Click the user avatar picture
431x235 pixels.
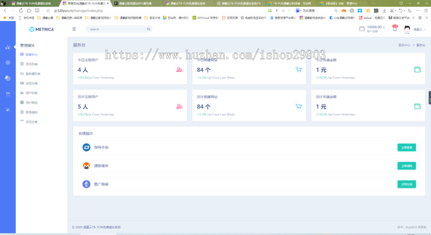click(x=407, y=29)
